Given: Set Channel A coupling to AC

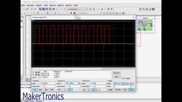Looking at the screenshot, I should pos(59,90).
